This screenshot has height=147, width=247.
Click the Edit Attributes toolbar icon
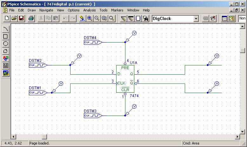(x=205, y=18)
